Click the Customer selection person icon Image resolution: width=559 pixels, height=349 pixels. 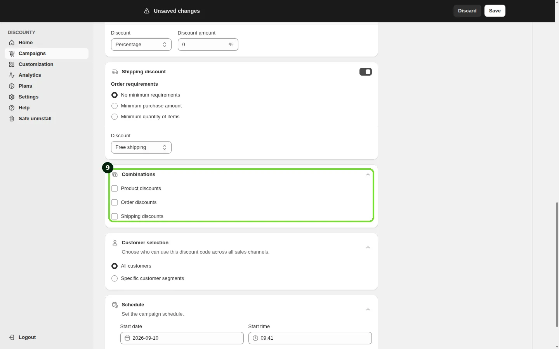pos(115,243)
